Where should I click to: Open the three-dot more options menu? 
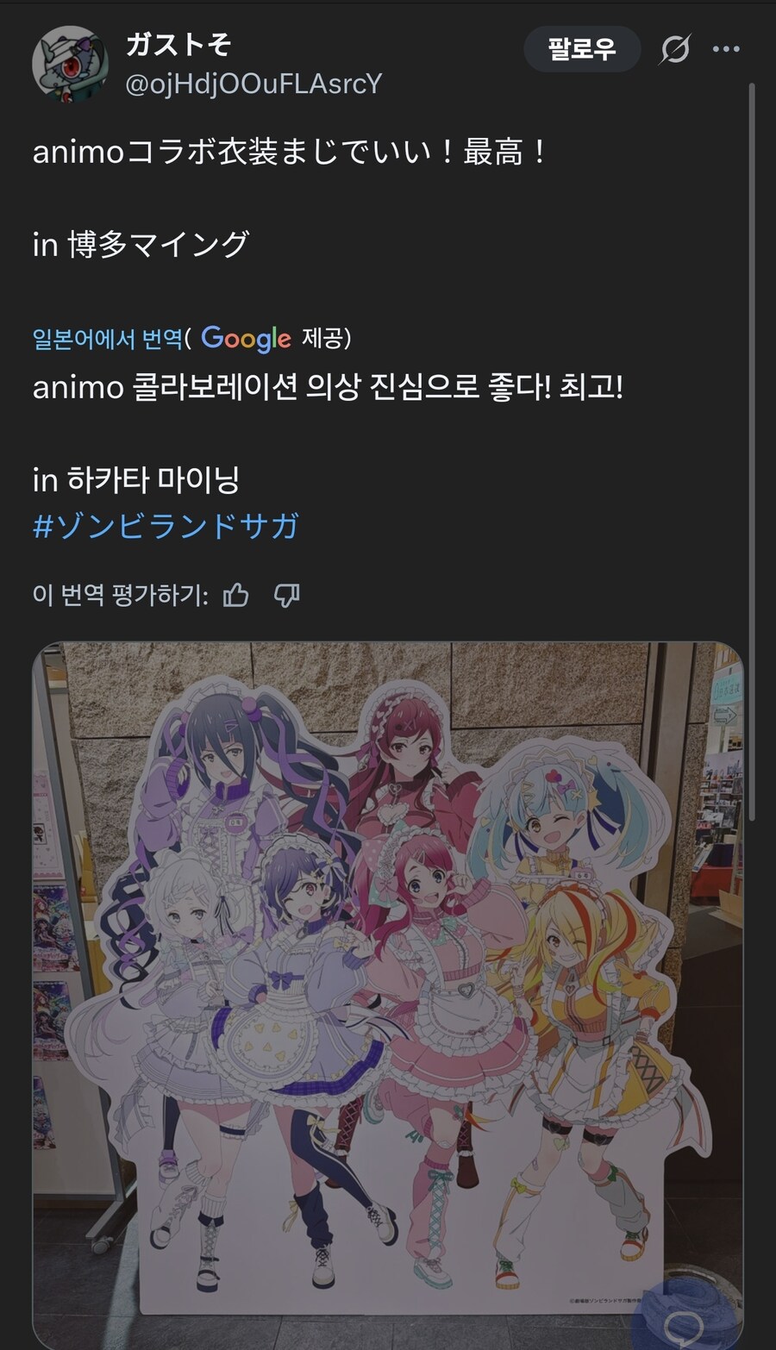click(x=726, y=49)
